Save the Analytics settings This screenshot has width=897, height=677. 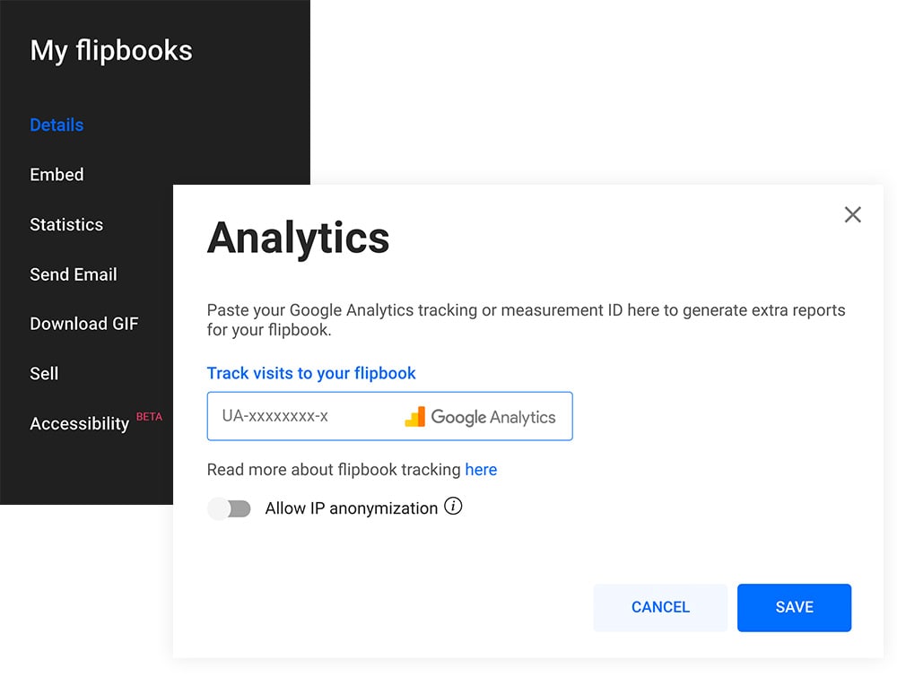pyautogui.click(x=794, y=607)
